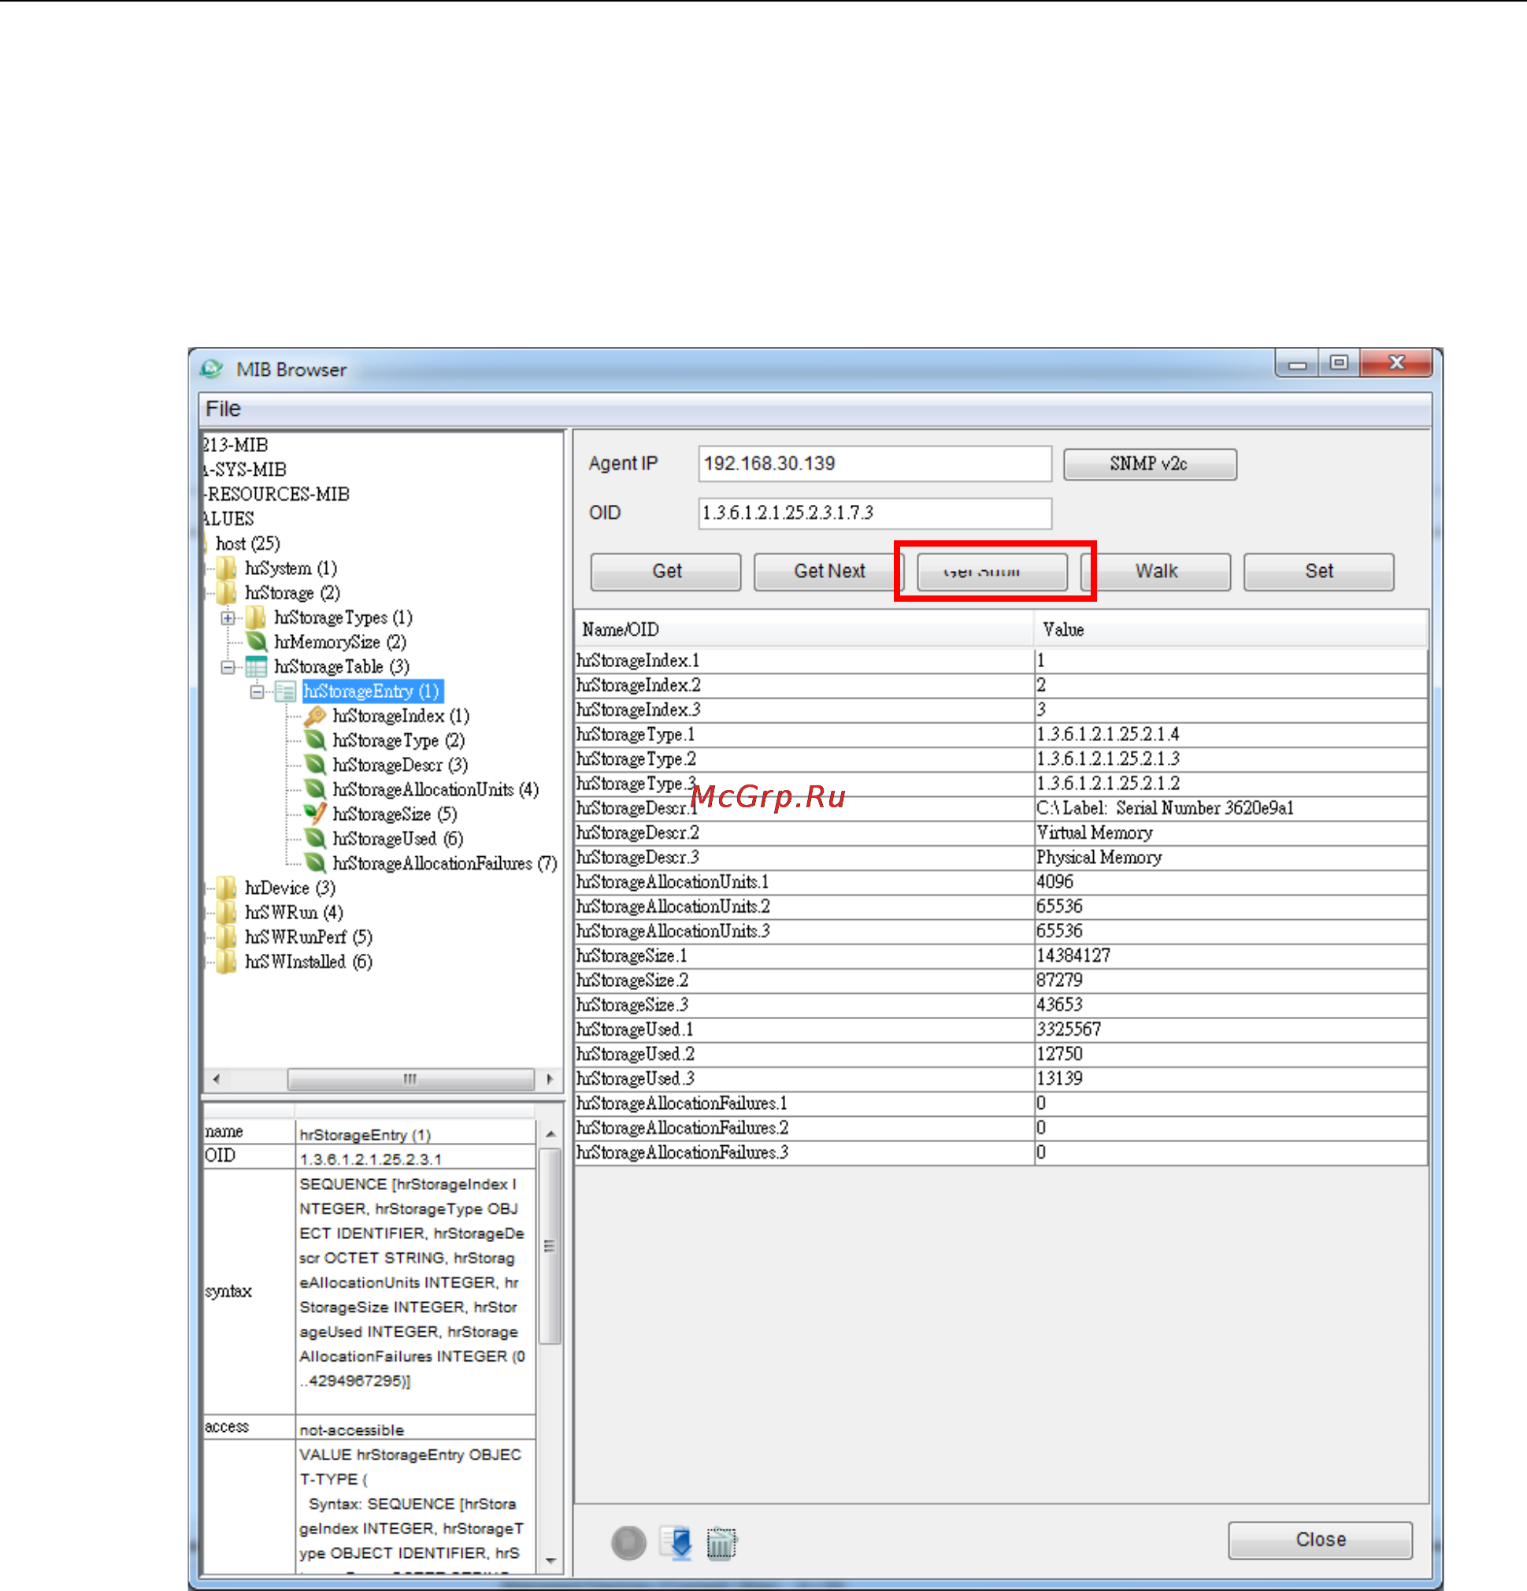Click the hrSWRun folder icon
The image size is (1527, 1591).
pyautogui.click(x=227, y=912)
